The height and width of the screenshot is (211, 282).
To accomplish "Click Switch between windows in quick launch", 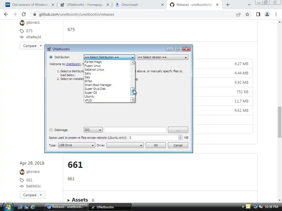I will [x=26, y=207].
